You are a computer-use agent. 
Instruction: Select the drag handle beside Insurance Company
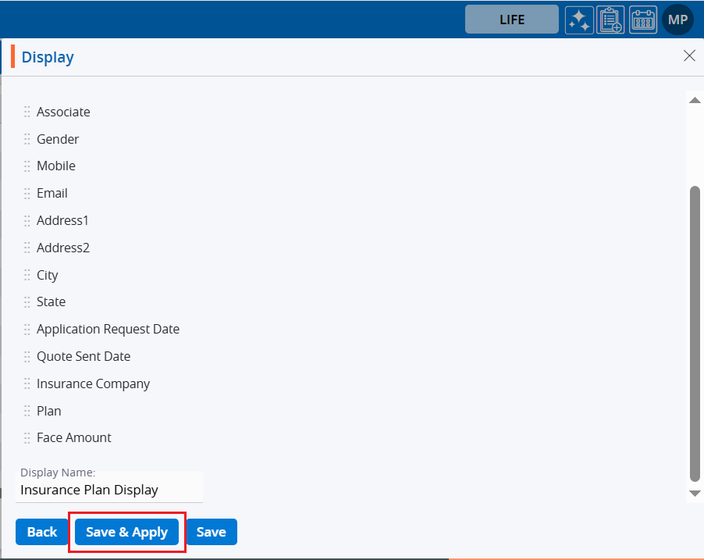tap(27, 383)
